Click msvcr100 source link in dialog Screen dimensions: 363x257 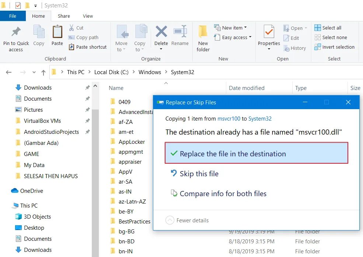[229, 118]
